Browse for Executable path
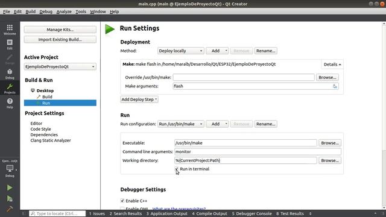The width and height of the screenshot is (386, 217). click(x=330, y=143)
